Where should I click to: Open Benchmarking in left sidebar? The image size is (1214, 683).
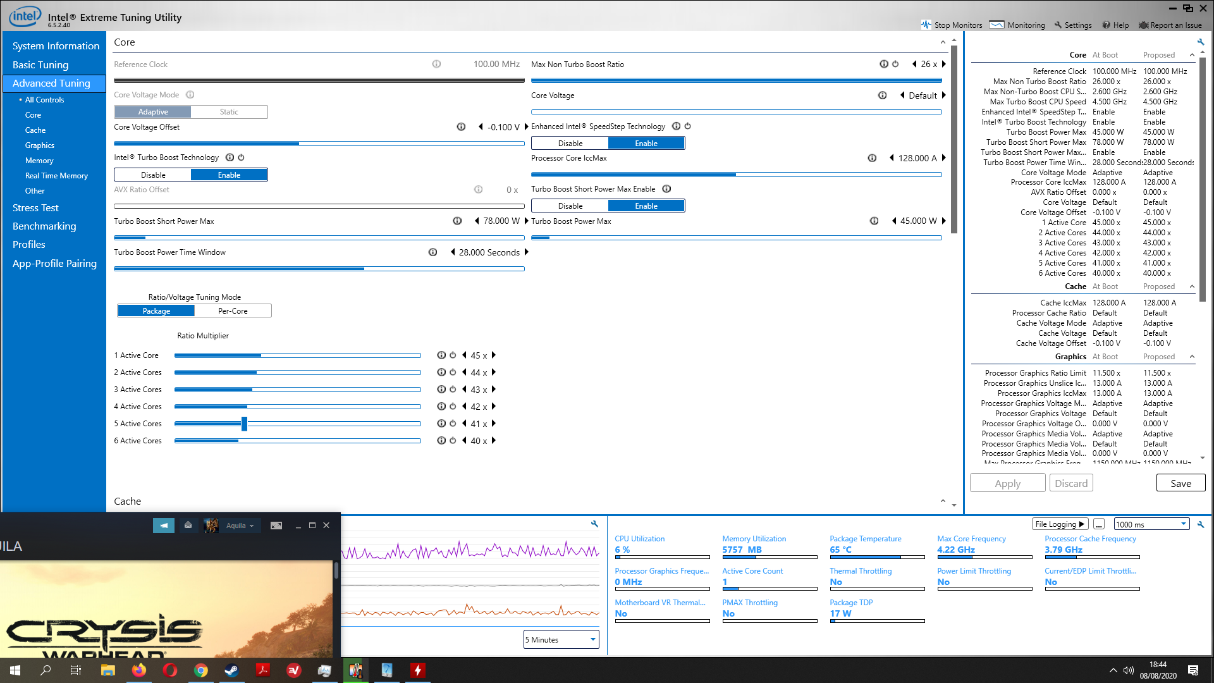44,226
